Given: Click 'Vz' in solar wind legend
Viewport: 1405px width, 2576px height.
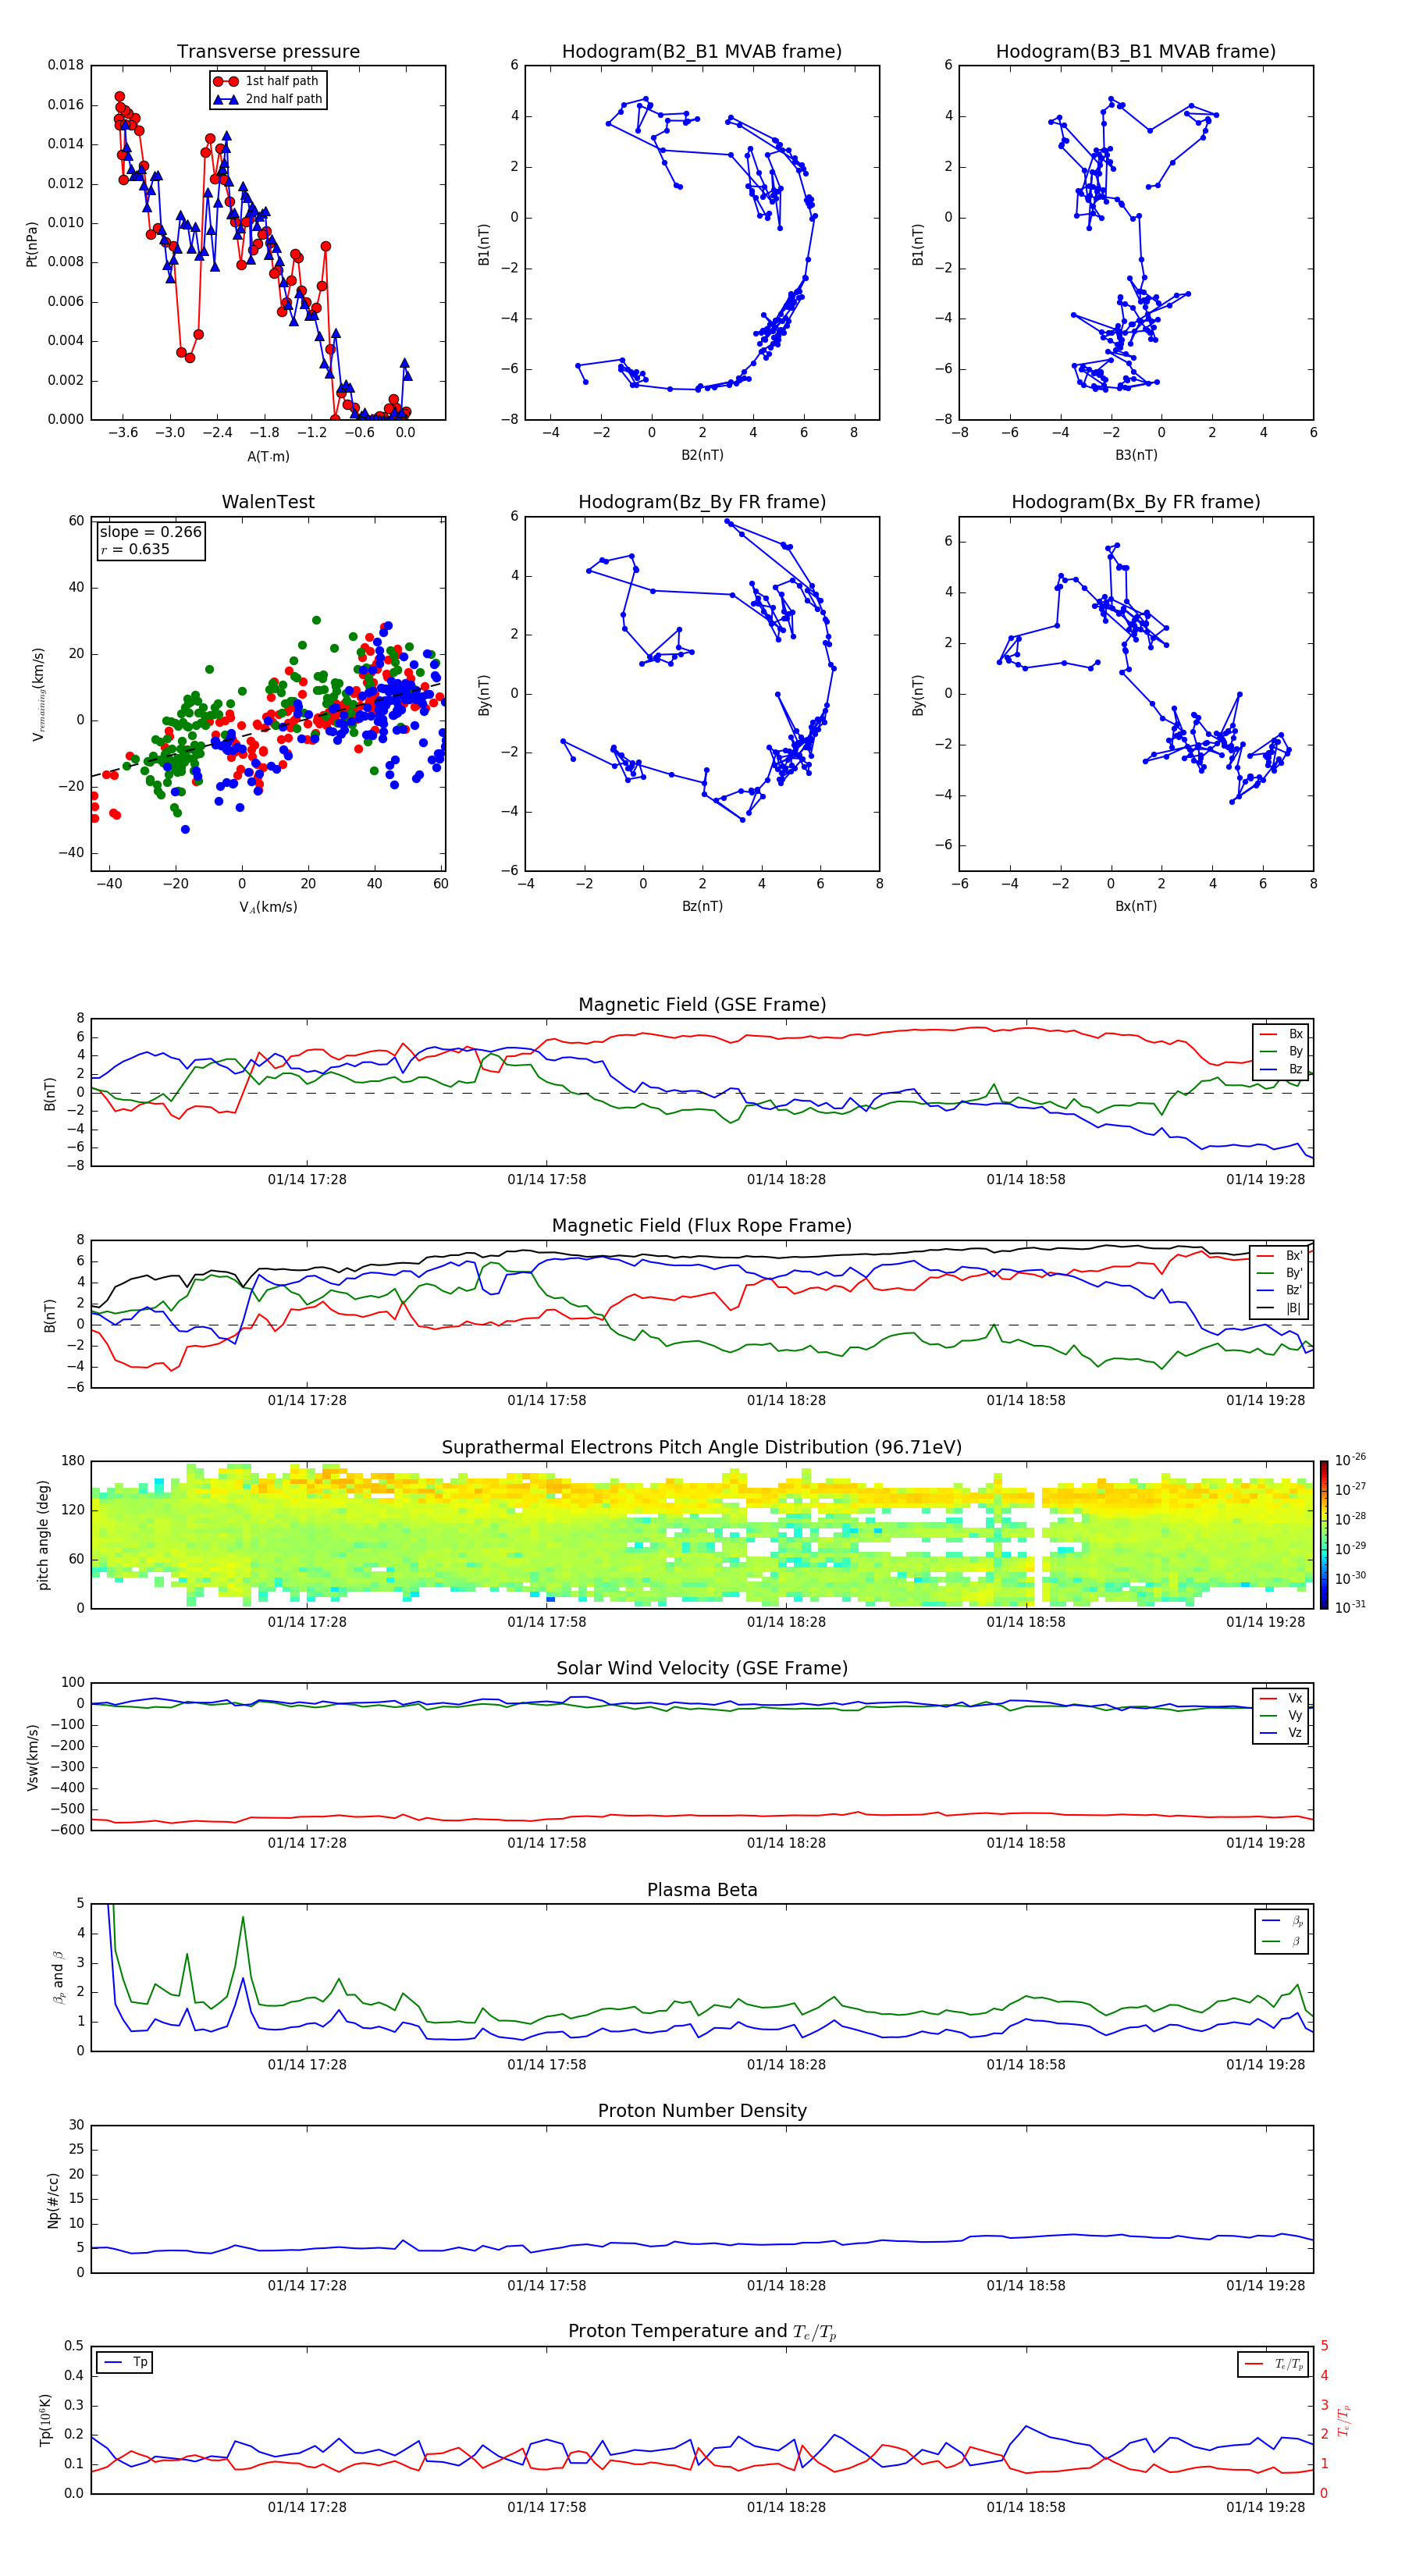Looking at the screenshot, I should tap(1295, 1733).
